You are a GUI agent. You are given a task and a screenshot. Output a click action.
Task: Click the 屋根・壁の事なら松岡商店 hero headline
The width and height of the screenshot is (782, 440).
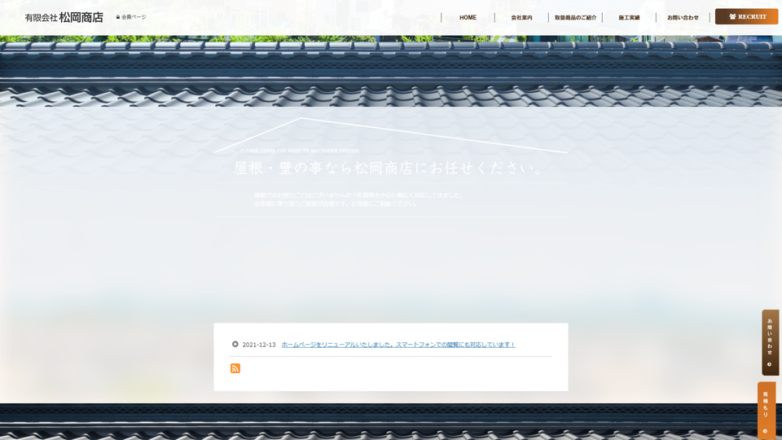390,168
